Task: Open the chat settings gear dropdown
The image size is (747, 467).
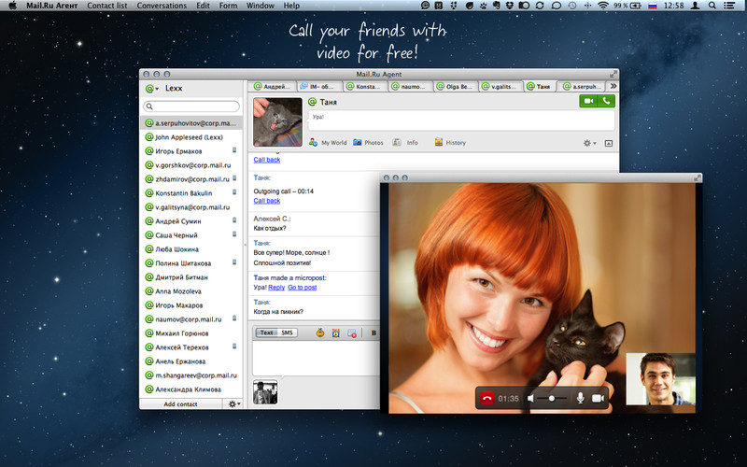Action: click(x=590, y=143)
